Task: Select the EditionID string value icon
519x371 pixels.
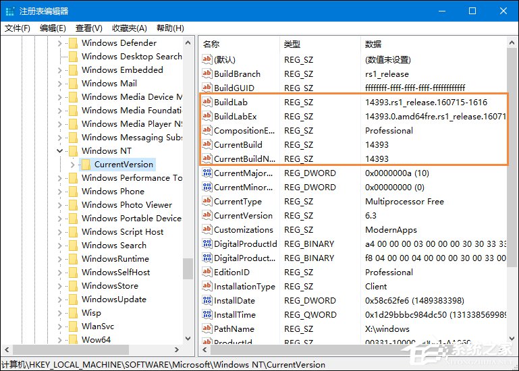Action: 207,273
